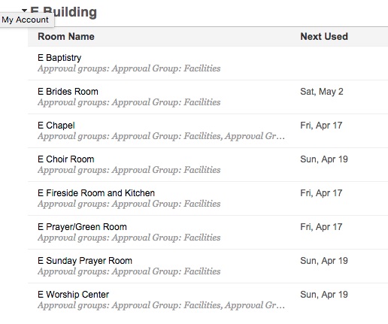This screenshot has height=324, width=388.
Task: Click Sun, Apr 19 date for Worship Center
Action: coord(324,295)
